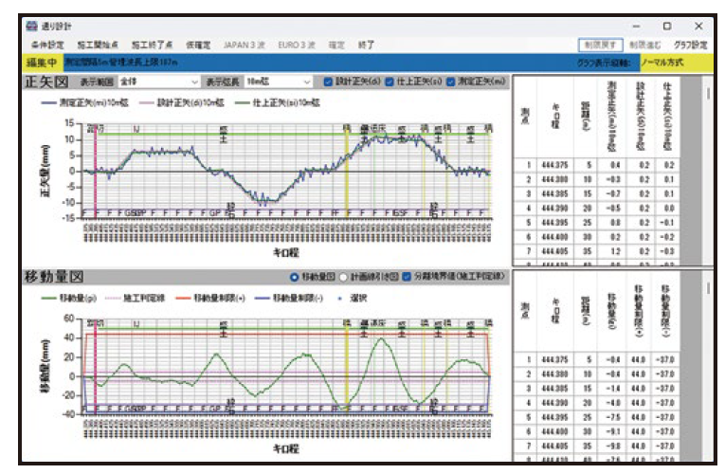This screenshot has width=725, height=474.
Task: Select the 施工開始点 menu item
Action: pyautogui.click(x=98, y=45)
